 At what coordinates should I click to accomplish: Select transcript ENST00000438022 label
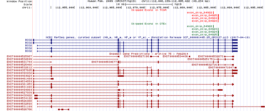20,95
